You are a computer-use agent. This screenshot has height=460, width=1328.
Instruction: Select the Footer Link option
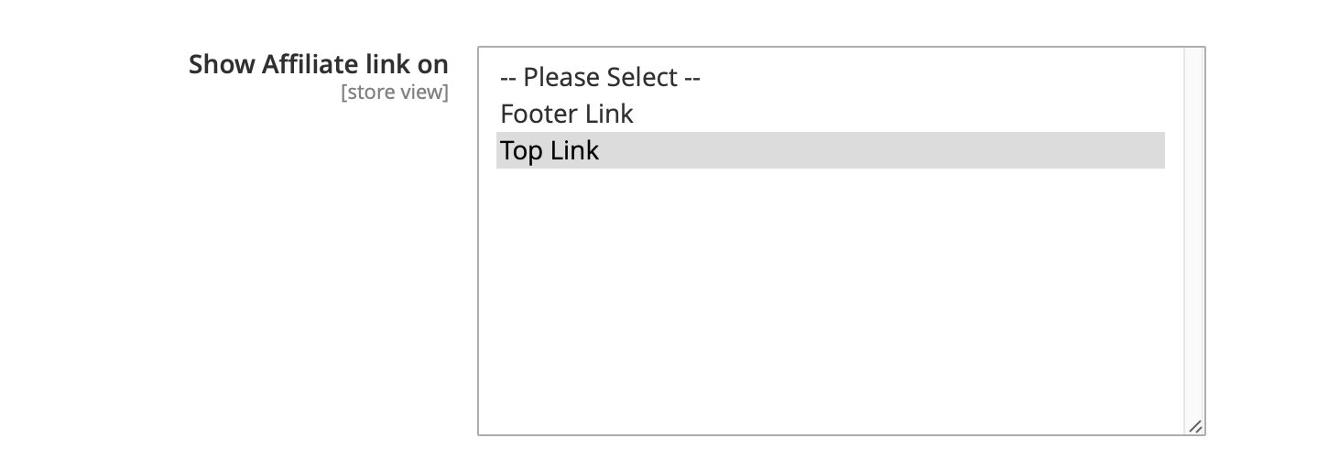coord(830,114)
